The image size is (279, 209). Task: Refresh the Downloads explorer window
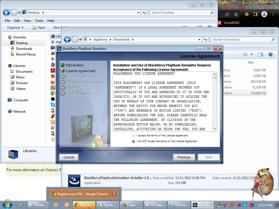click(205, 39)
